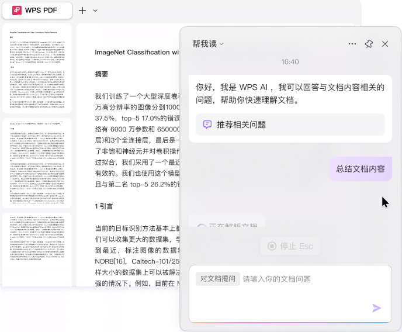Open a new tab with plus button
The height and width of the screenshot is (332, 402).
tap(82, 11)
